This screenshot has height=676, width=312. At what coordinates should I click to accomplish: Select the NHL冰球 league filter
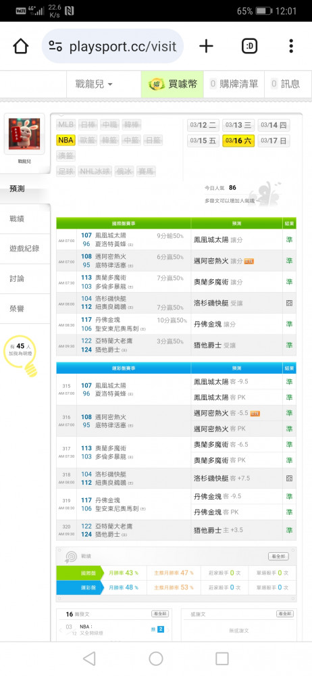pyautogui.click(x=95, y=171)
